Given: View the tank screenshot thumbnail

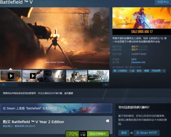Looking at the screenshot, I should 99,76.
